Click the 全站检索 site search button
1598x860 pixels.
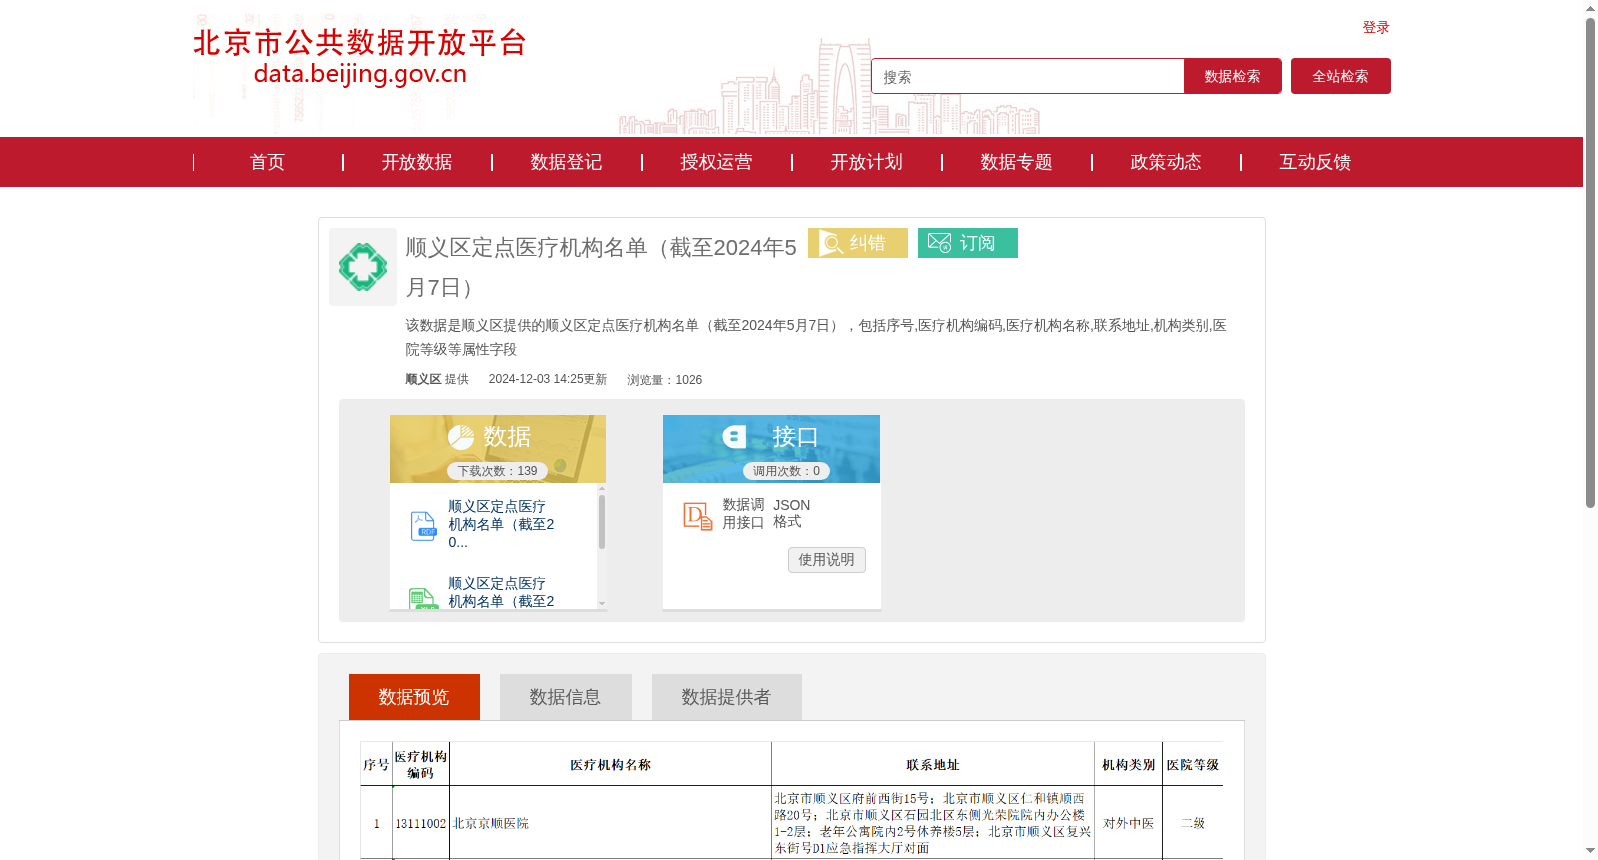pyautogui.click(x=1341, y=76)
